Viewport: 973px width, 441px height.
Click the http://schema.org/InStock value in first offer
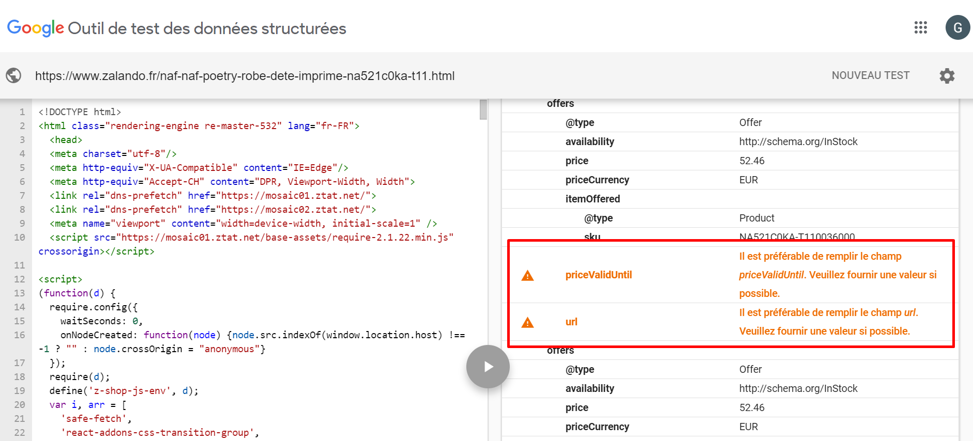click(798, 141)
